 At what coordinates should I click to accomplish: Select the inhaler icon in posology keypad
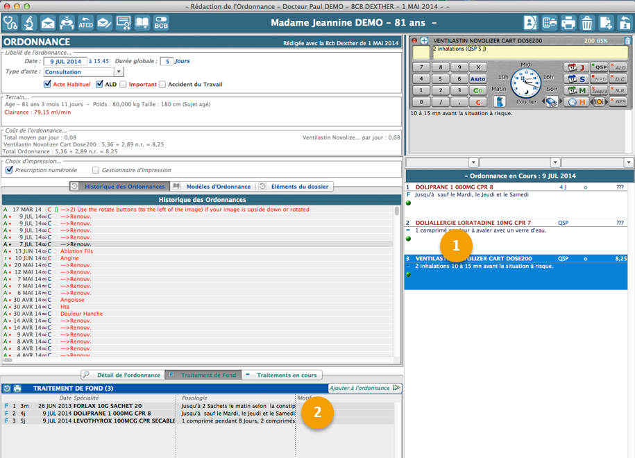tap(499, 102)
